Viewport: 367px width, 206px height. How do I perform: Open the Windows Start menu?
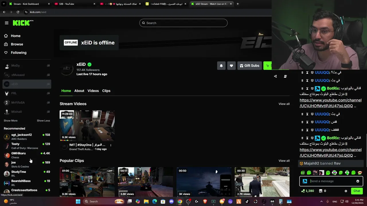[x=78, y=201]
